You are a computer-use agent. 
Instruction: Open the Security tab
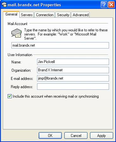pyautogui.click(x=63, y=15)
